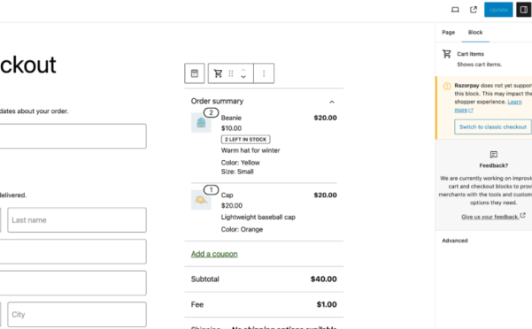532x329 pixels.
Task: Click the drag handle dots in block toolbar
Action: point(231,73)
